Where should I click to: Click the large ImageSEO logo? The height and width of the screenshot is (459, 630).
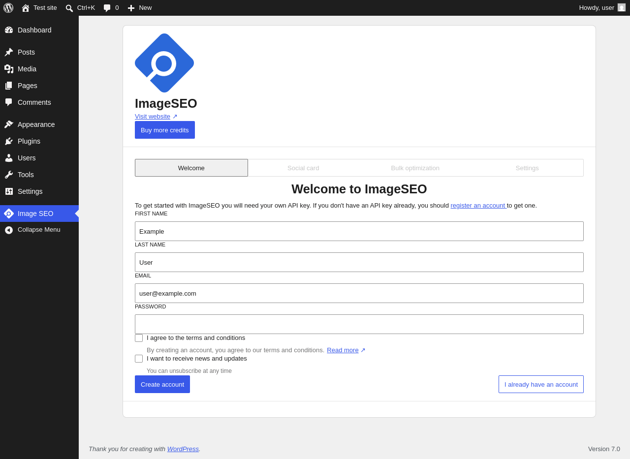pos(164,63)
